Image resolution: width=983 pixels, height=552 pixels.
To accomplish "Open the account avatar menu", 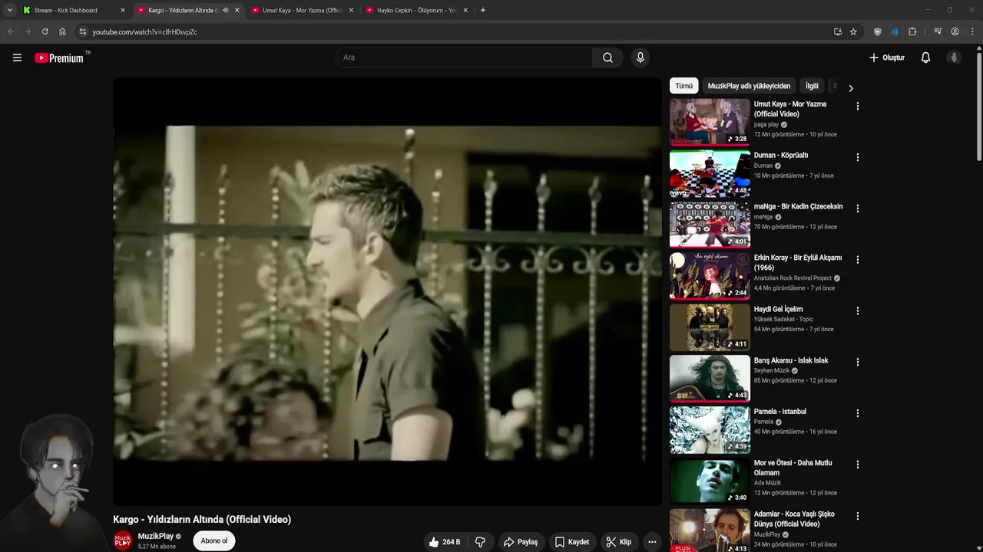I will click(954, 58).
